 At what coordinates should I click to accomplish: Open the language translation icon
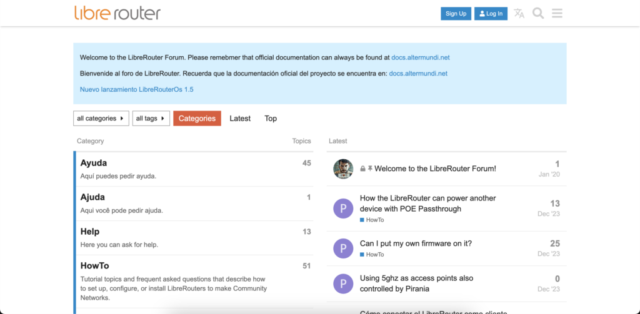point(519,14)
